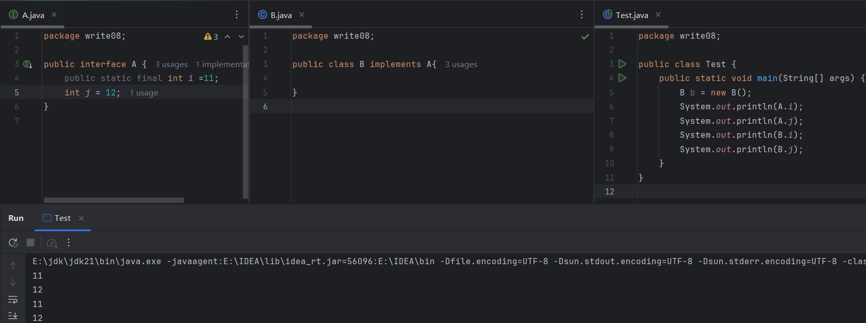Image resolution: width=866 pixels, height=323 pixels.
Task: Click 'new B()' on line 5 of Test.java
Action: (x=728, y=93)
